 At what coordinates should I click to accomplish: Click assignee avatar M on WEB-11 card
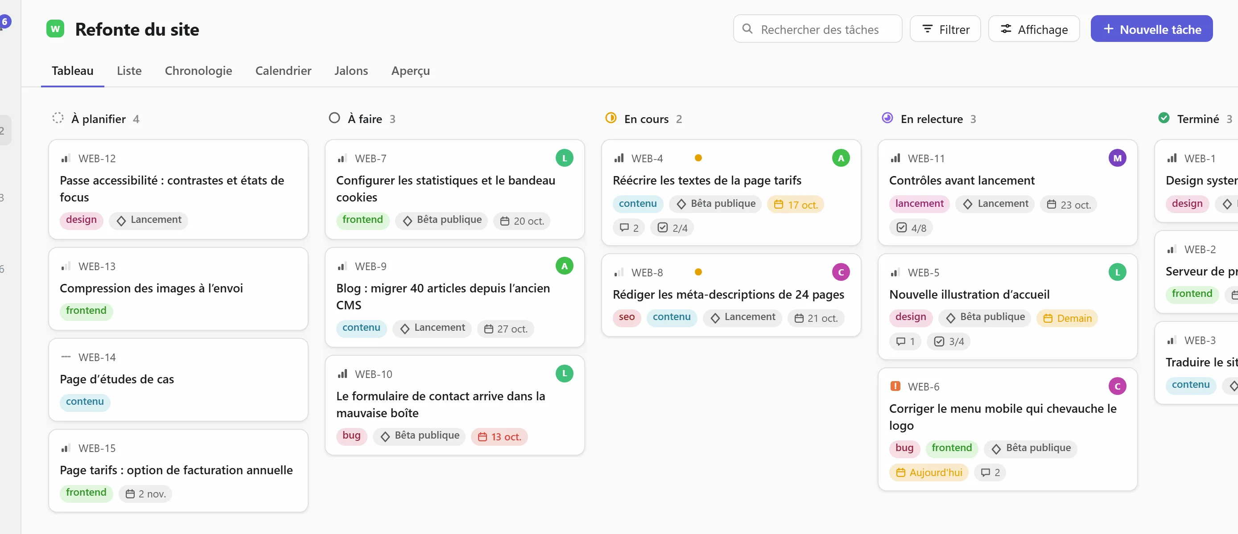pos(1117,158)
